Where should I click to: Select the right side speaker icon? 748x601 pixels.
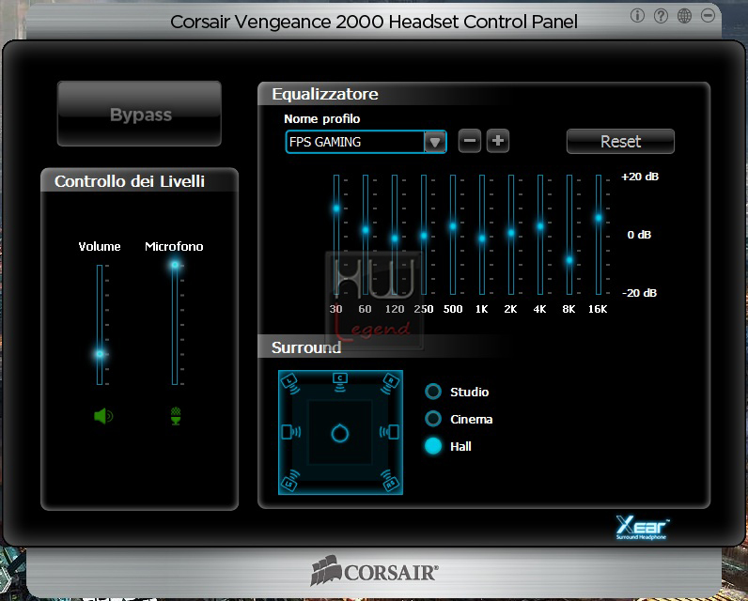click(389, 432)
